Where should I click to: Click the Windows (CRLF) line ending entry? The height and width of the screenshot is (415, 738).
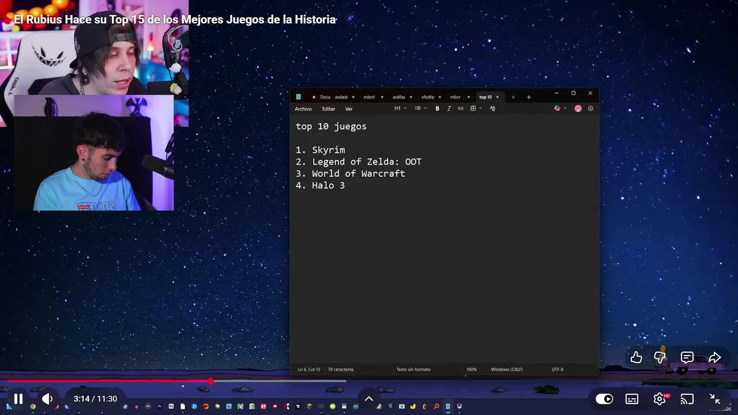pos(507,369)
